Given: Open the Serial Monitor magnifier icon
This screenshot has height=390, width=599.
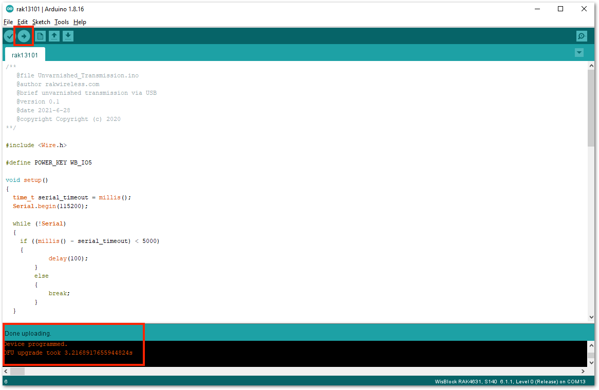Looking at the screenshot, I should pos(582,36).
